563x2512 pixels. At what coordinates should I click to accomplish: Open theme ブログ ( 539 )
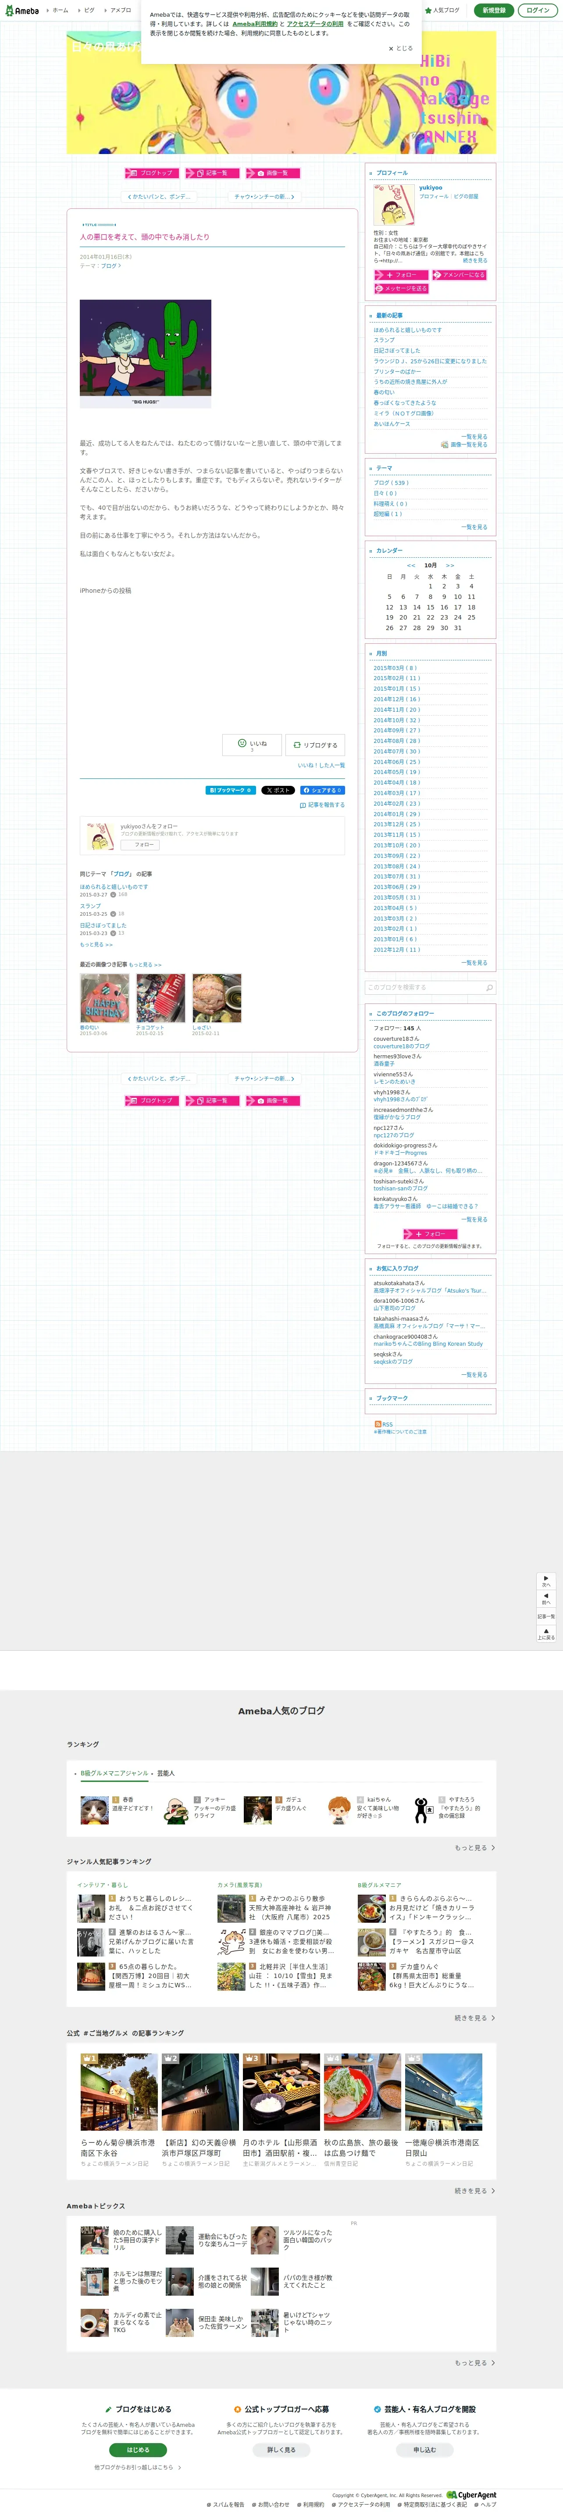click(x=391, y=483)
